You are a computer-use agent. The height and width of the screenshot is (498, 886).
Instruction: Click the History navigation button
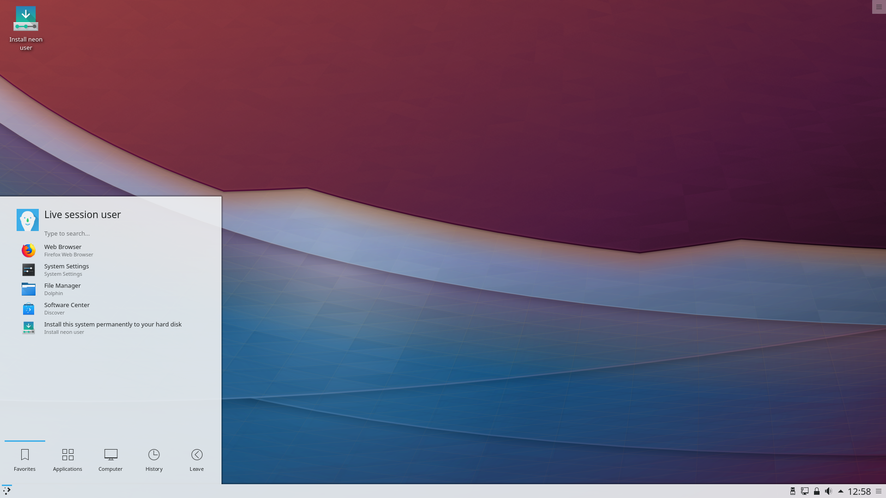tap(154, 460)
